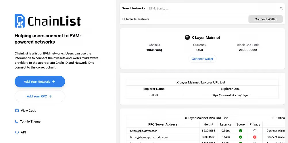Click the height value 62394566

[208, 131]
